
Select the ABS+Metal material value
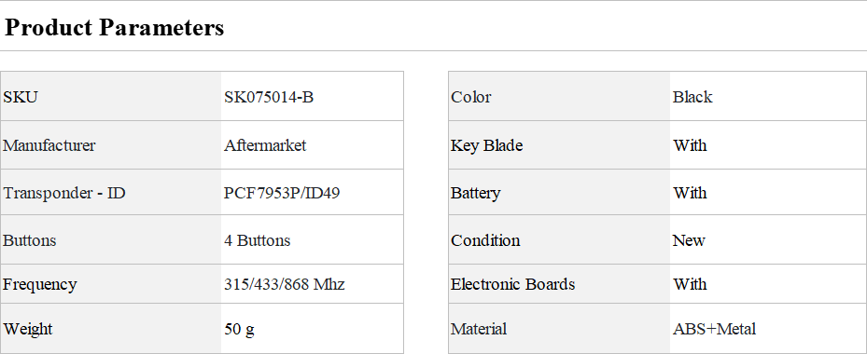714,329
